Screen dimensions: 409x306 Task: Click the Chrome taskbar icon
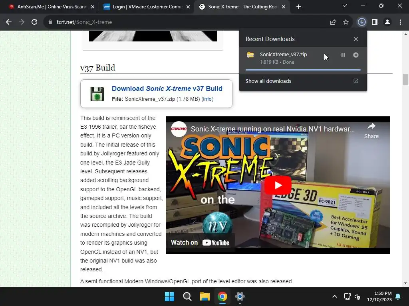(222, 296)
